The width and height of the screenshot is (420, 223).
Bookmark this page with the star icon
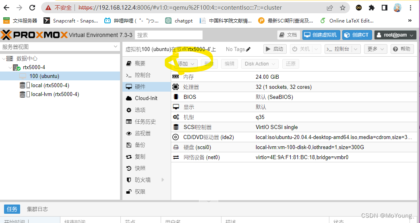click(343, 8)
